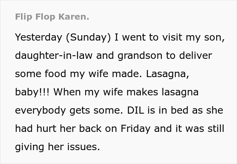237x164 pixels.
Task: Click the word 'bed' in the paragraph
Action: pos(179,110)
